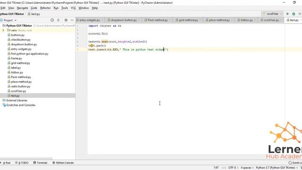The width and height of the screenshot is (302, 170).
Task: Select Scratches and Consoles node
Action: (x=21, y=105)
